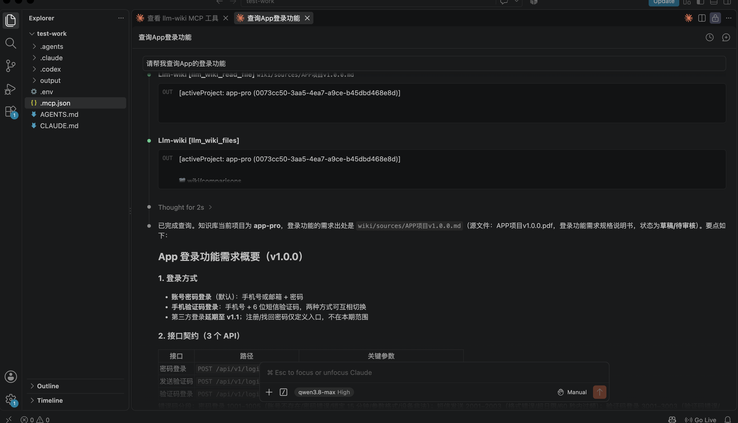Open slash commands in chat input
The width and height of the screenshot is (738, 423).
tap(284, 392)
